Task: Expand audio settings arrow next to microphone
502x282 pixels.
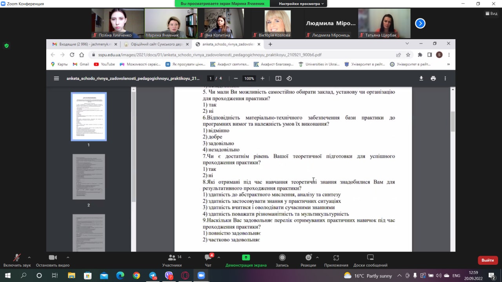Action: [x=29, y=257]
